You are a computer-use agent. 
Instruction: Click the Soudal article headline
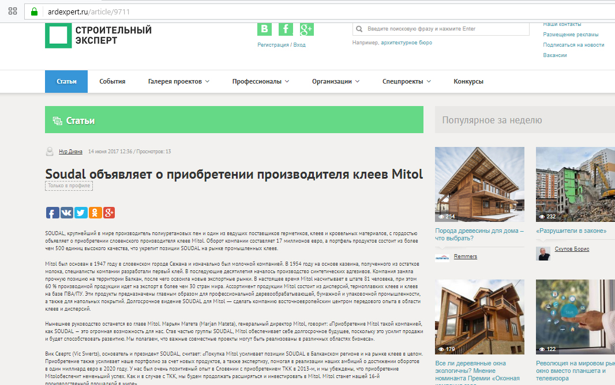[x=234, y=174]
